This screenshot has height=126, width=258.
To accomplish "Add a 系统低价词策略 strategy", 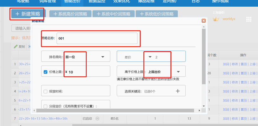I will (157, 14).
